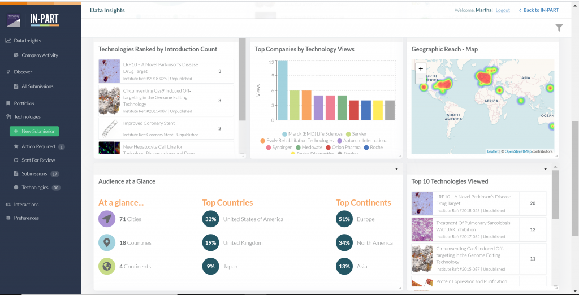Click the Sent For Review clock icon

[16, 160]
